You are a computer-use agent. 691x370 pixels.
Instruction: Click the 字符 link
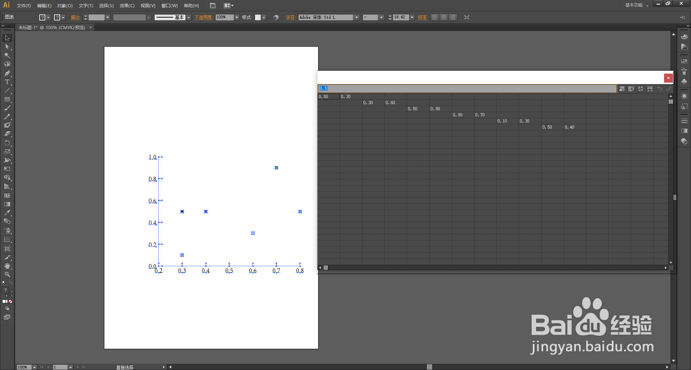(x=290, y=17)
